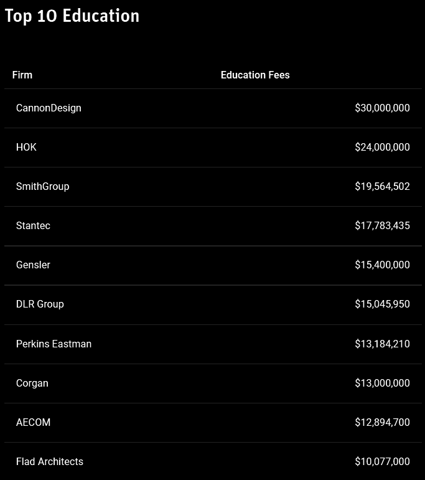This screenshot has width=425, height=480.
Task: Select the CannonDesign firm name
Action: (x=49, y=108)
